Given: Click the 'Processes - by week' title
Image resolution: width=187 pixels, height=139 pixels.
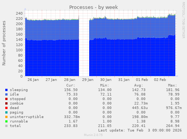Looking at the screenshot, I should 94,7.
